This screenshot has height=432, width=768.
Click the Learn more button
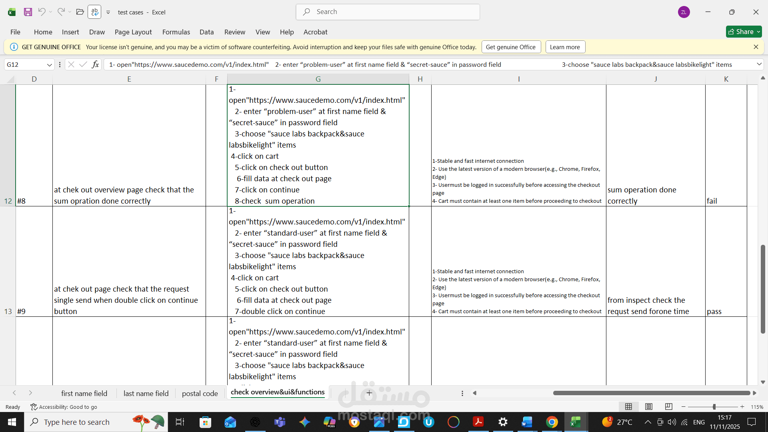[x=565, y=47]
